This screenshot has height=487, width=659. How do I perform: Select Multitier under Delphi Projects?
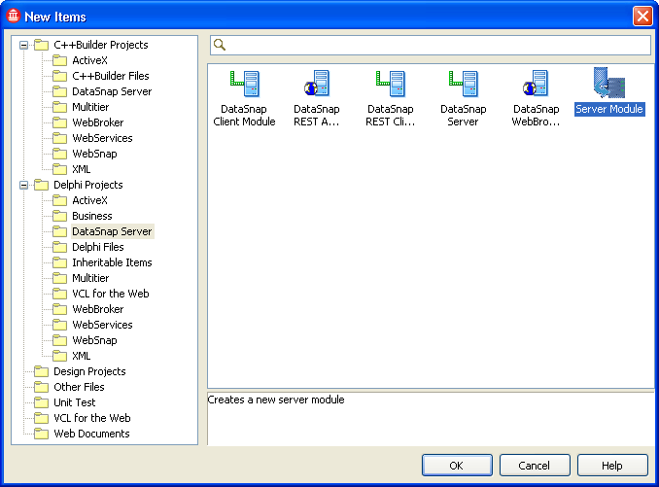[90, 278]
